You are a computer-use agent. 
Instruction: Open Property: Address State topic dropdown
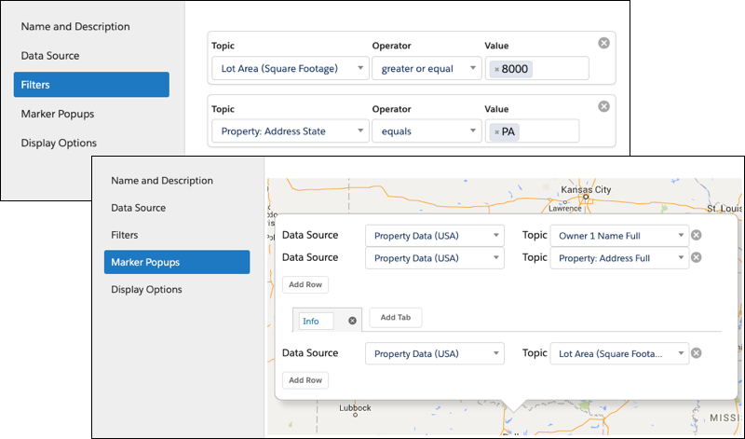click(x=291, y=131)
